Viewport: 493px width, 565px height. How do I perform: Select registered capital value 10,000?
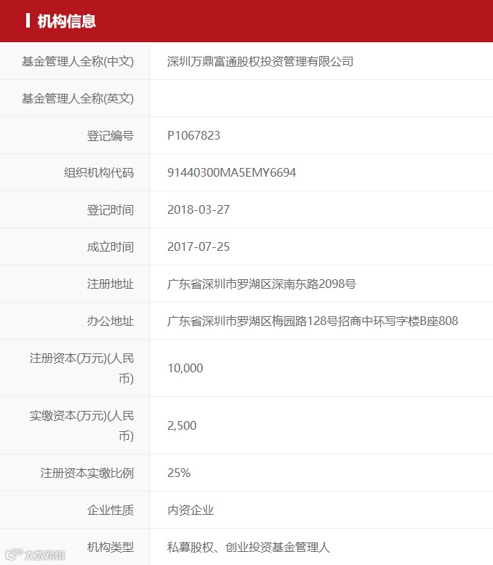(x=185, y=368)
